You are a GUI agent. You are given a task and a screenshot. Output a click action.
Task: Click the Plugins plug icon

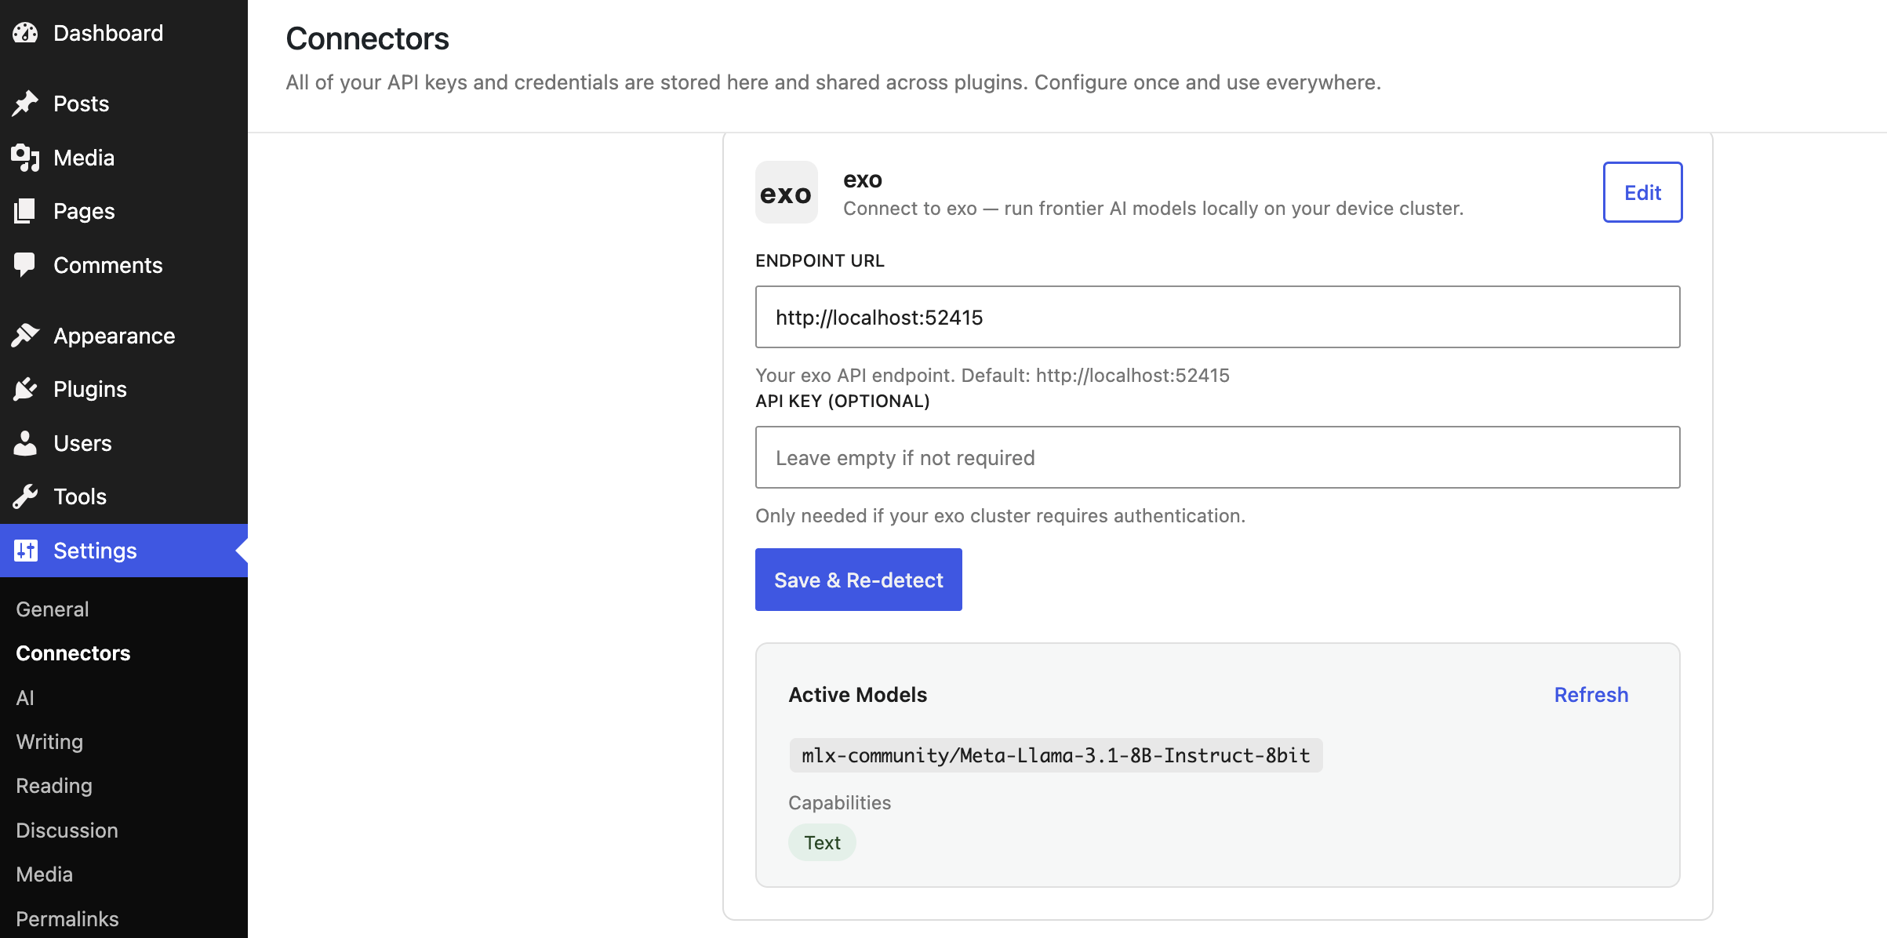pyautogui.click(x=25, y=389)
